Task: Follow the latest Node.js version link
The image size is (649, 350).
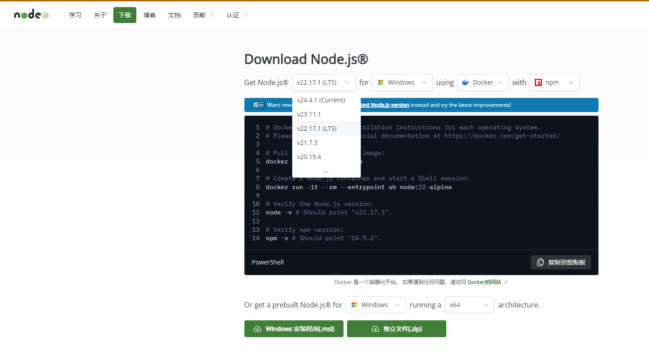Action: [385, 105]
